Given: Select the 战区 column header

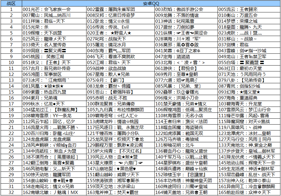Looking at the screenshot, I should pos(11,4).
